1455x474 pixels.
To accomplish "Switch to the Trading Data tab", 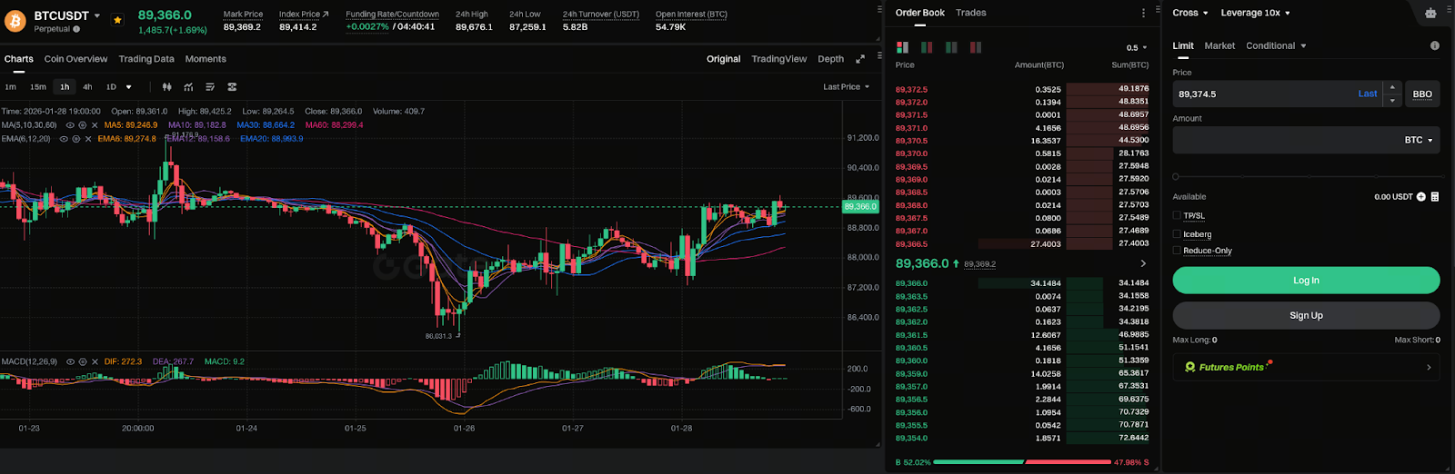I will [x=146, y=59].
